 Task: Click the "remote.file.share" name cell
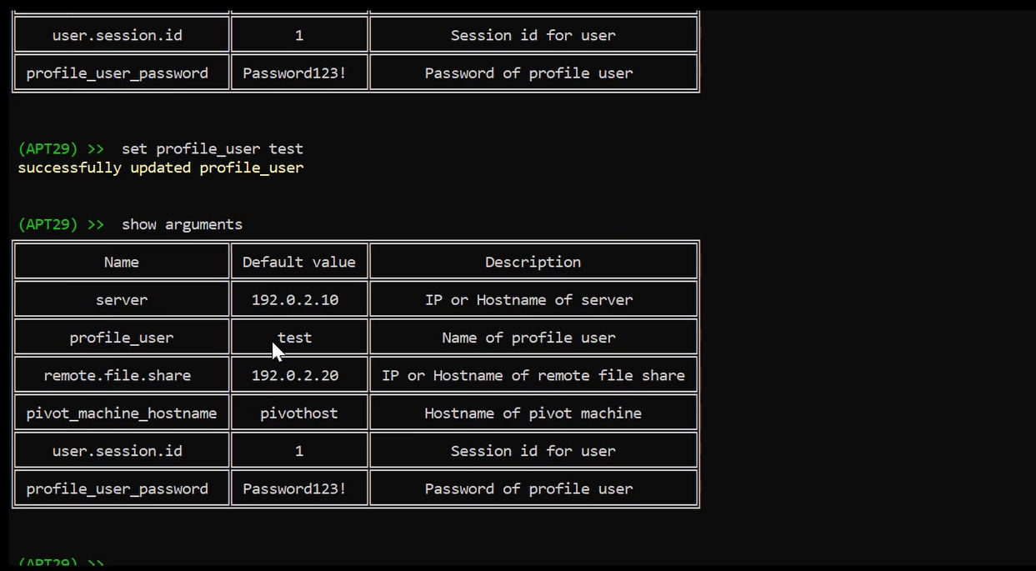122,375
